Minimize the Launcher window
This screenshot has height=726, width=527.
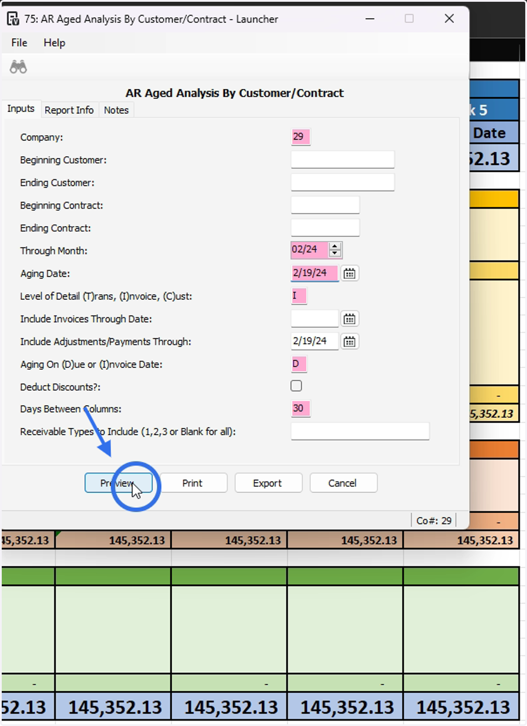click(370, 18)
